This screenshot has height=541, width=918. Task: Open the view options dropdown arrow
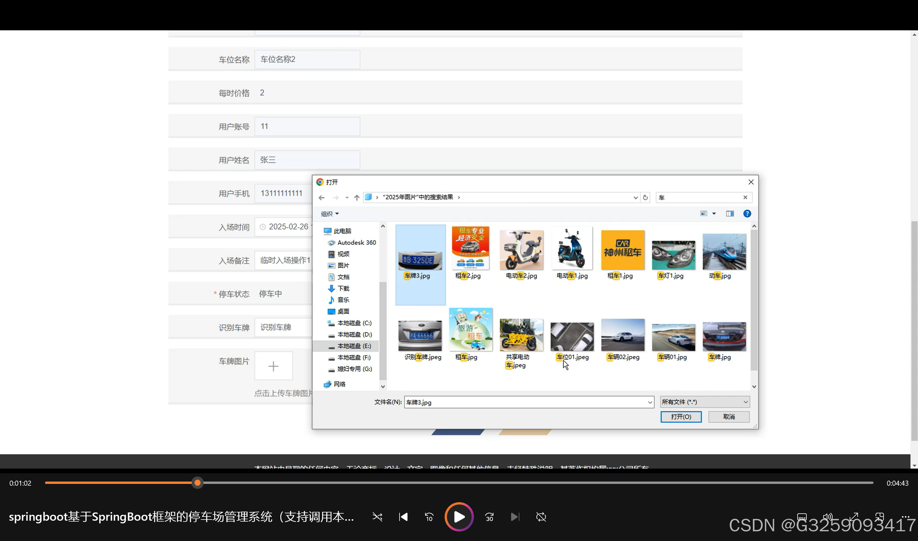pyautogui.click(x=714, y=214)
